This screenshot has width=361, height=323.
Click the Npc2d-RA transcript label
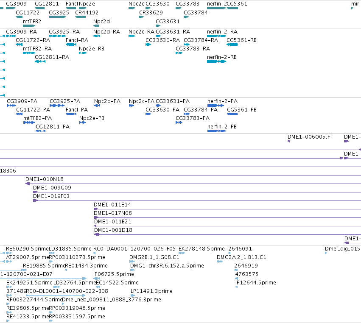click(106, 32)
